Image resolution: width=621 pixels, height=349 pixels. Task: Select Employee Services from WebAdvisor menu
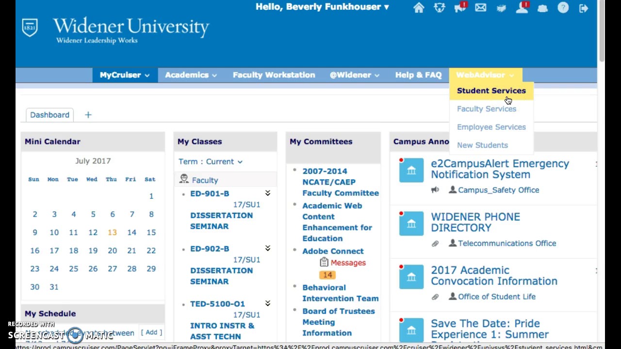point(491,127)
